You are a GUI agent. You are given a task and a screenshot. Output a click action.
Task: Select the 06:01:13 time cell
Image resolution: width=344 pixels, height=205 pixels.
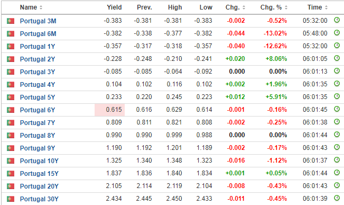coord(315,72)
